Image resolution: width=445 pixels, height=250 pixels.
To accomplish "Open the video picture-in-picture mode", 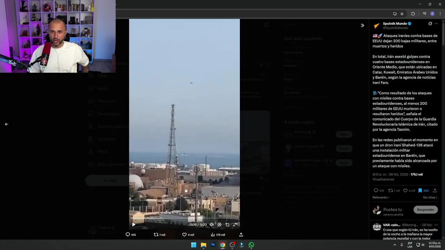I will (x=227, y=225).
